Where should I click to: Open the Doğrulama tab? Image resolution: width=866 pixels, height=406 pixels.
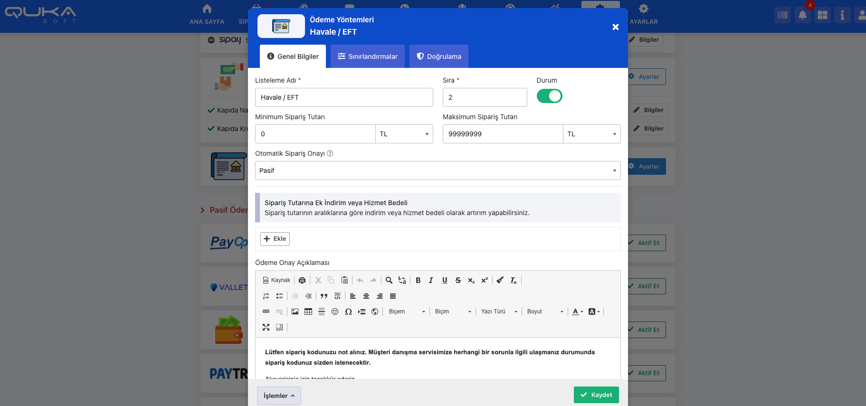pos(438,57)
